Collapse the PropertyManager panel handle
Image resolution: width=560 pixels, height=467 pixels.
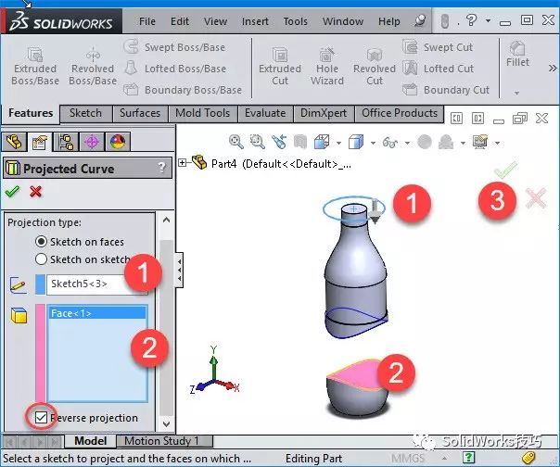pos(179,270)
